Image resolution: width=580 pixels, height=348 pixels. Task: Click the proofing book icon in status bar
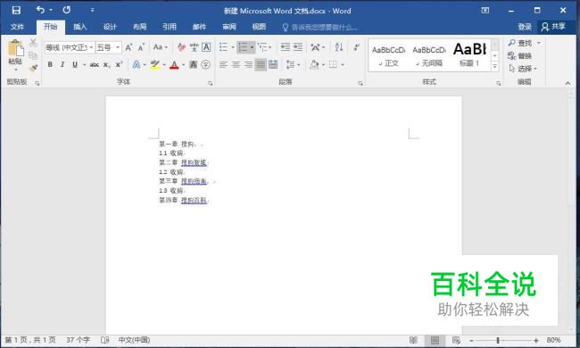[x=105, y=340]
